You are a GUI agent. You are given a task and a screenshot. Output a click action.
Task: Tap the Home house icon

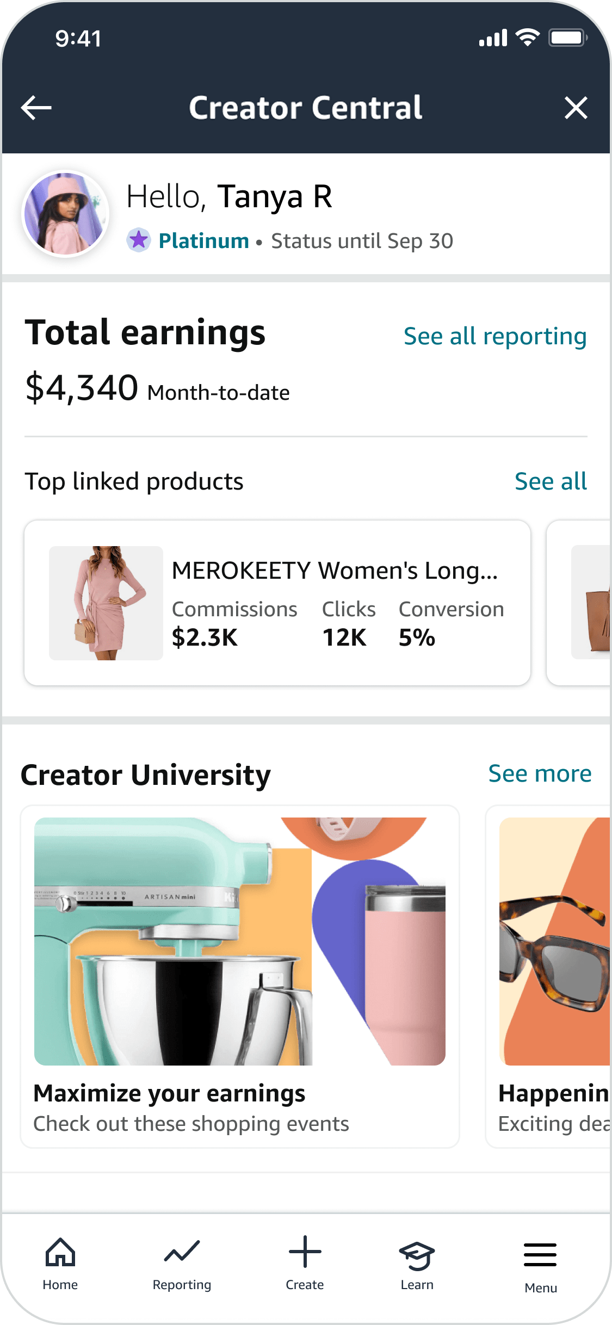tap(60, 1252)
